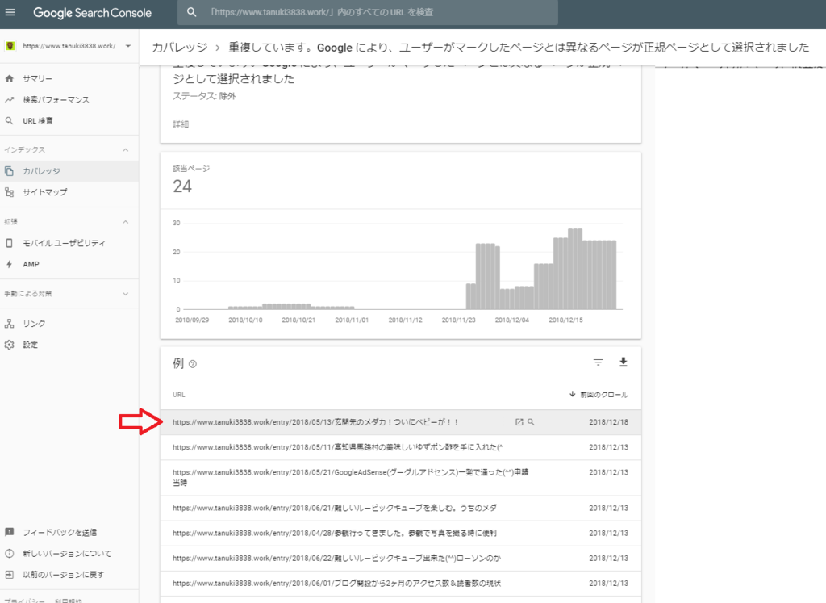This screenshot has width=826, height=603.
Task: Click the tanuki3838.work property favicon
Action: 10,46
